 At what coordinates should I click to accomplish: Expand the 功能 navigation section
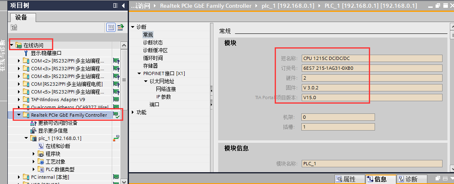pyautogui.click(x=133, y=112)
